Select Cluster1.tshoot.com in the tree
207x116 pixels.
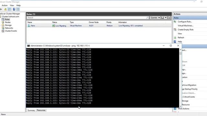click(10, 16)
